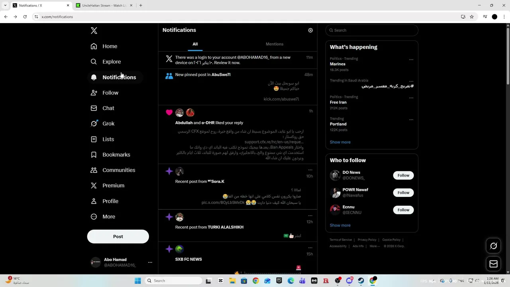Image resolution: width=510 pixels, height=287 pixels.
Task: Click the pic.x.com link in Sora.K post
Action: pos(223,202)
